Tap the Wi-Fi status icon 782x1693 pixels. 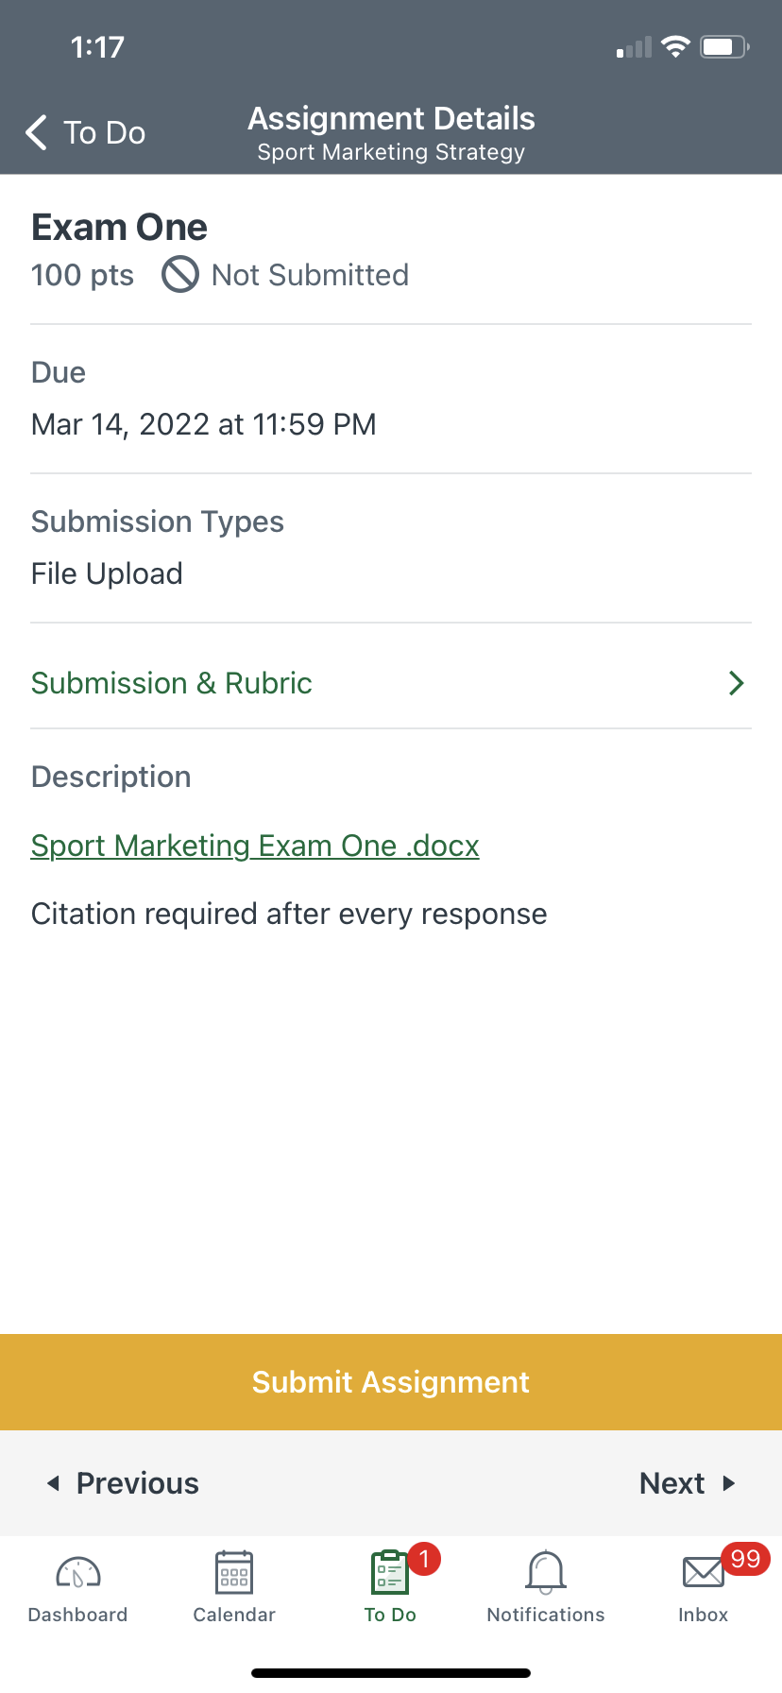[x=675, y=47]
